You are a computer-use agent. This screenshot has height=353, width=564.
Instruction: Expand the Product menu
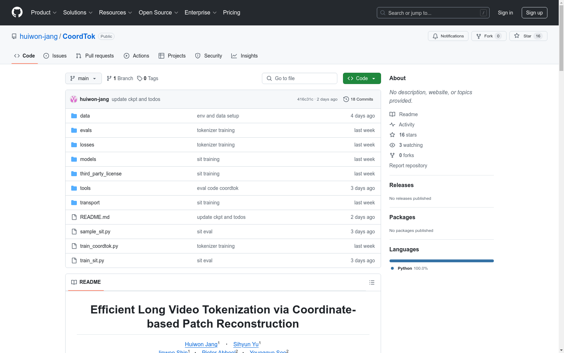44,12
